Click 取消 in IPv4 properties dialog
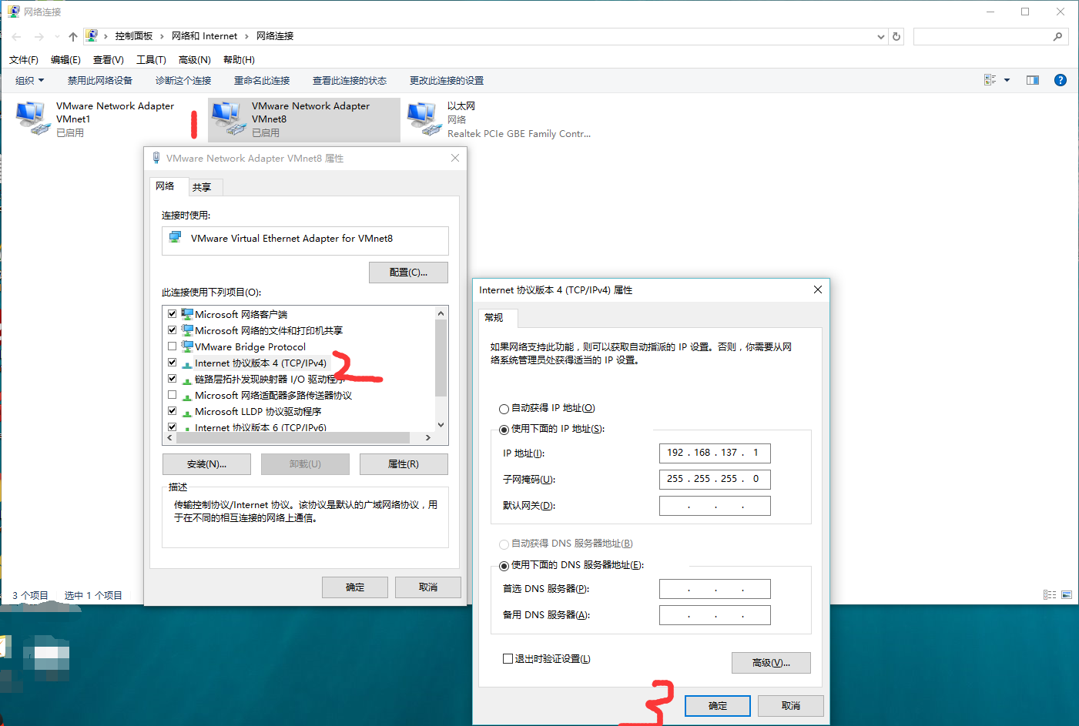The width and height of the screenshot is (1079, 726). click(x=791, y=706)
